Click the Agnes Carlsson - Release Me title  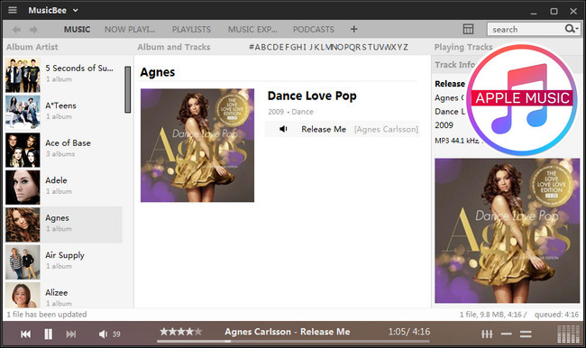pos(288,332)
